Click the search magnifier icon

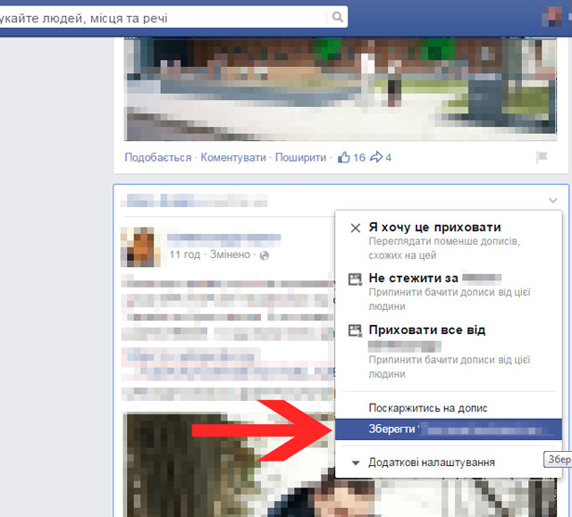point(338,17)
